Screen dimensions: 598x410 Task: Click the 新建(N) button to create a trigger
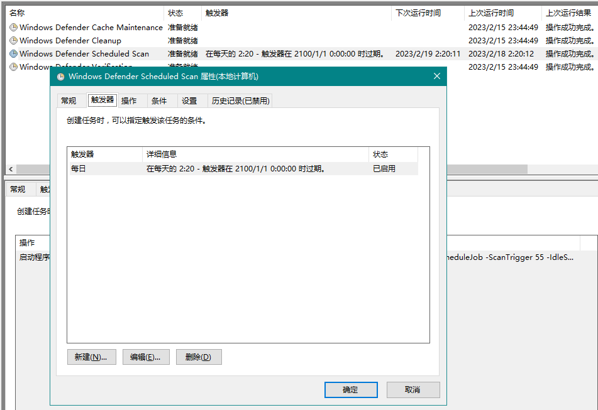coord(91,356)
